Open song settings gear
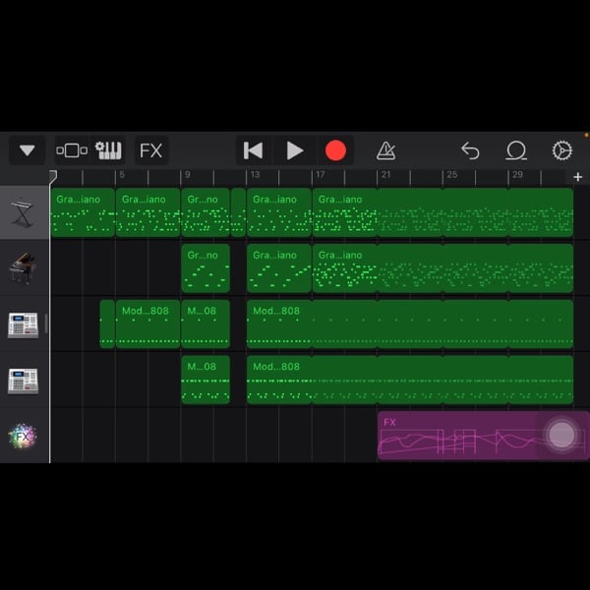Screen dimensions: 590x590 (x=561, y=150)
